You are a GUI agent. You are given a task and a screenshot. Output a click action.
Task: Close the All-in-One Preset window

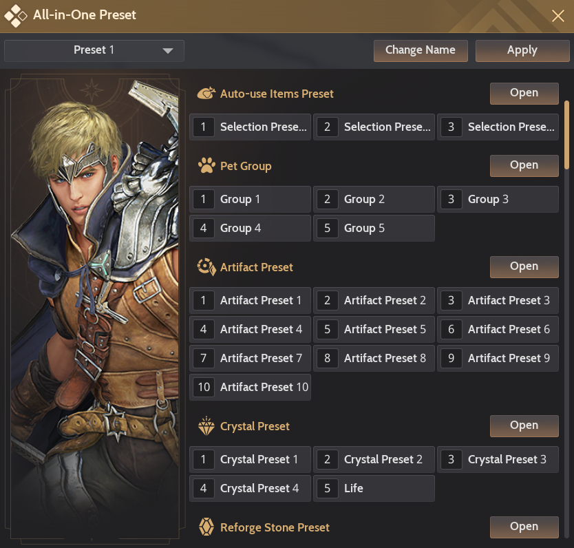557,15
